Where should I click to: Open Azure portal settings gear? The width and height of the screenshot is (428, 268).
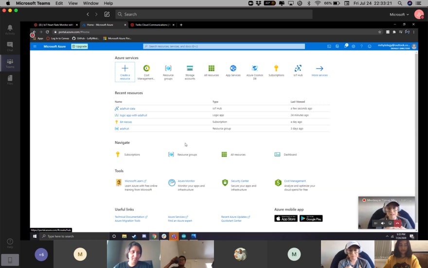tap(354, 46)
